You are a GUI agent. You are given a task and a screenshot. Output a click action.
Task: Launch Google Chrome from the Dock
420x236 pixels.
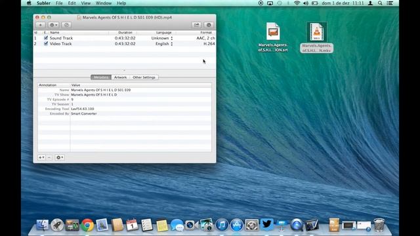(x=87, y=225)
